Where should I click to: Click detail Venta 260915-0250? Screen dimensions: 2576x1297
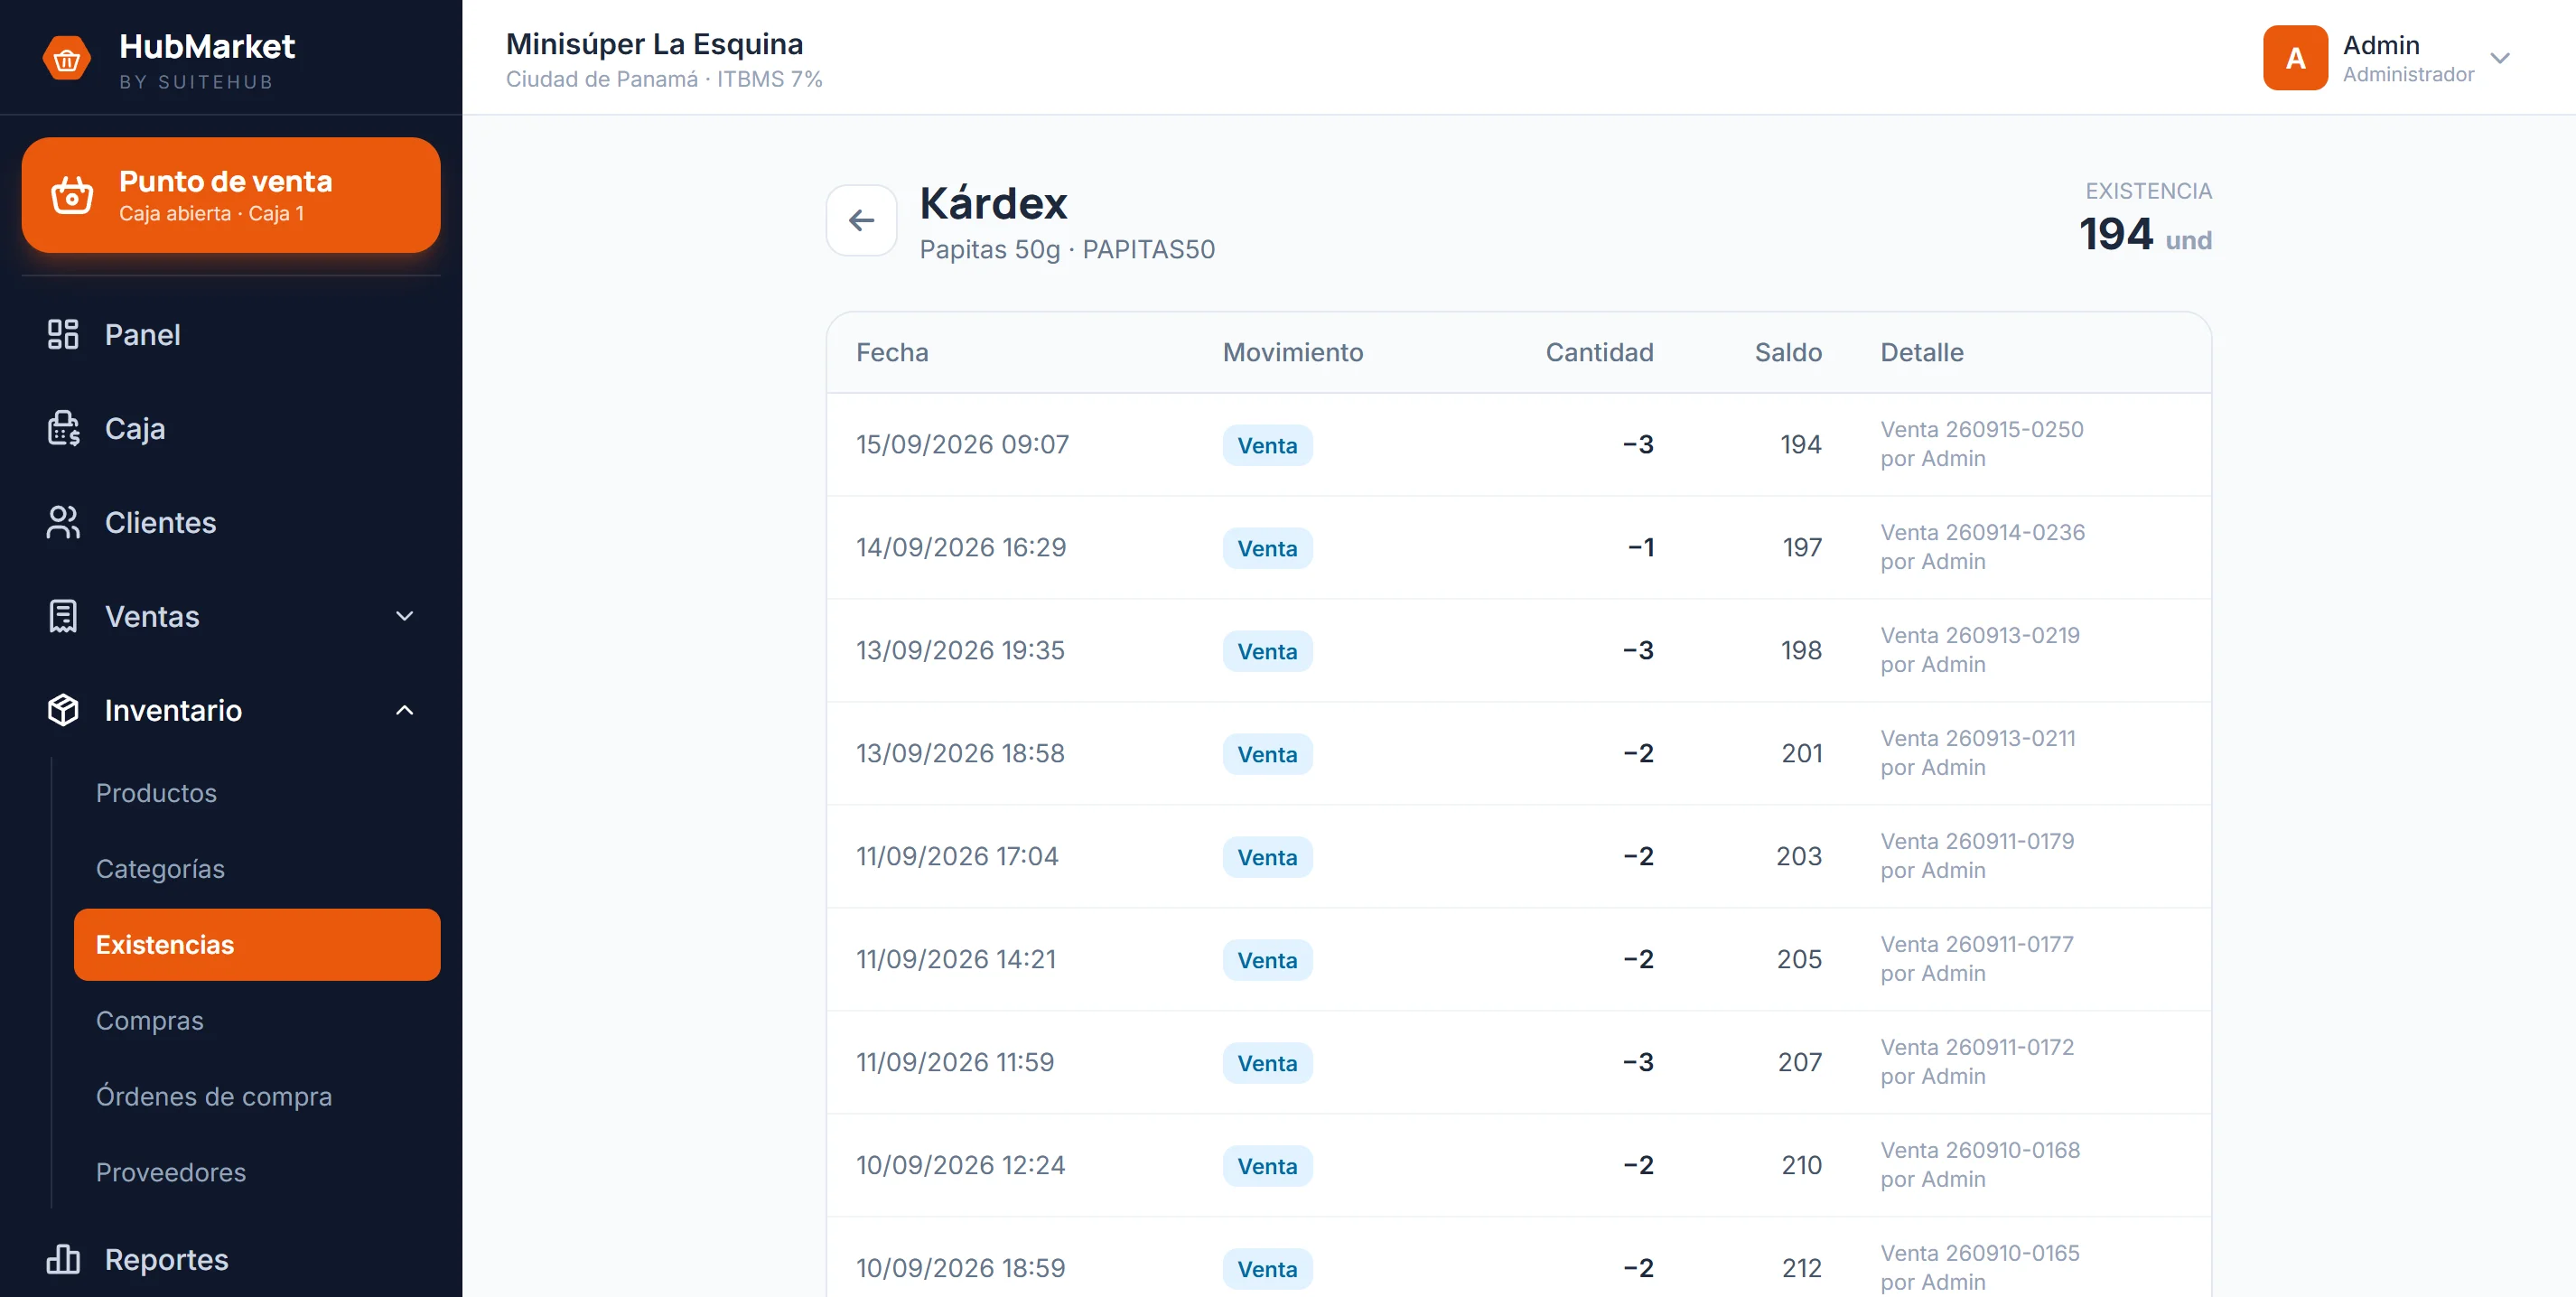1982,429
